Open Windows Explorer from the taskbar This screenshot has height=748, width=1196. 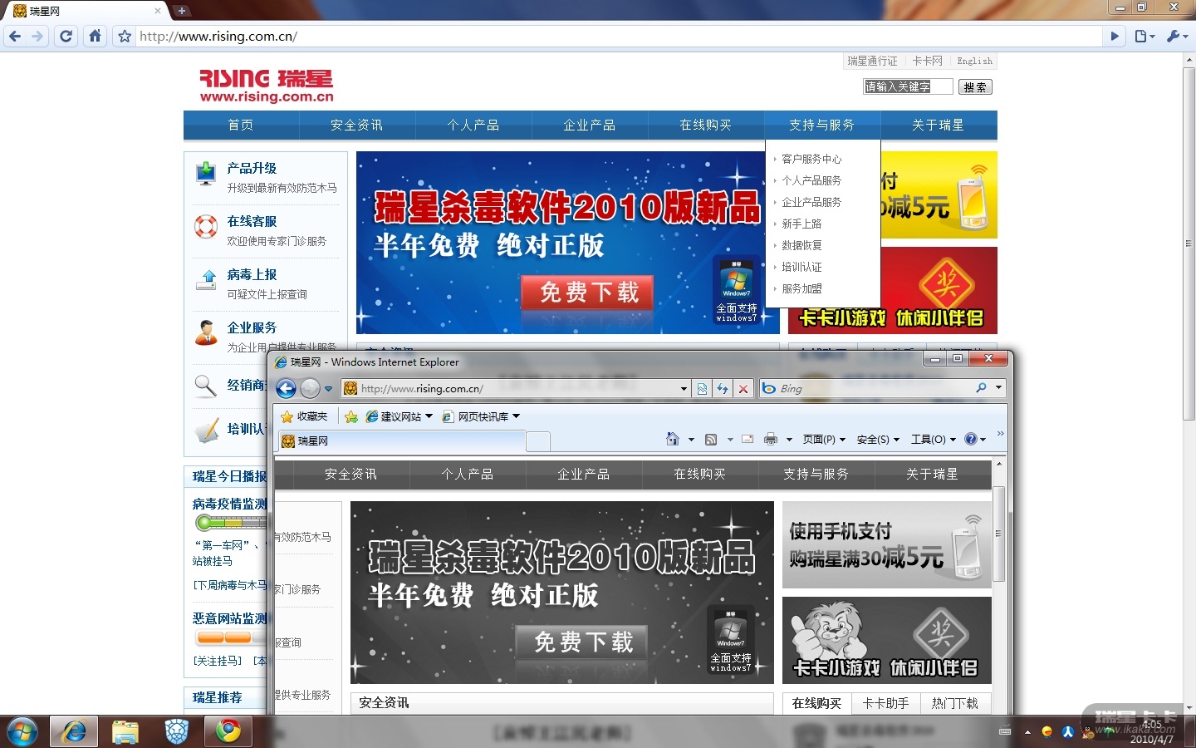pos(125,731)
